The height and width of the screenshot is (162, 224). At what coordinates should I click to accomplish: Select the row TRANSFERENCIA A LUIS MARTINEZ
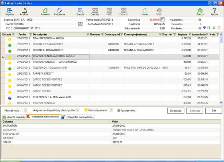point(110,63)
